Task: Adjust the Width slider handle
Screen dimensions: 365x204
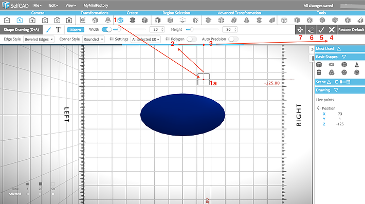Action: point(119,29)
